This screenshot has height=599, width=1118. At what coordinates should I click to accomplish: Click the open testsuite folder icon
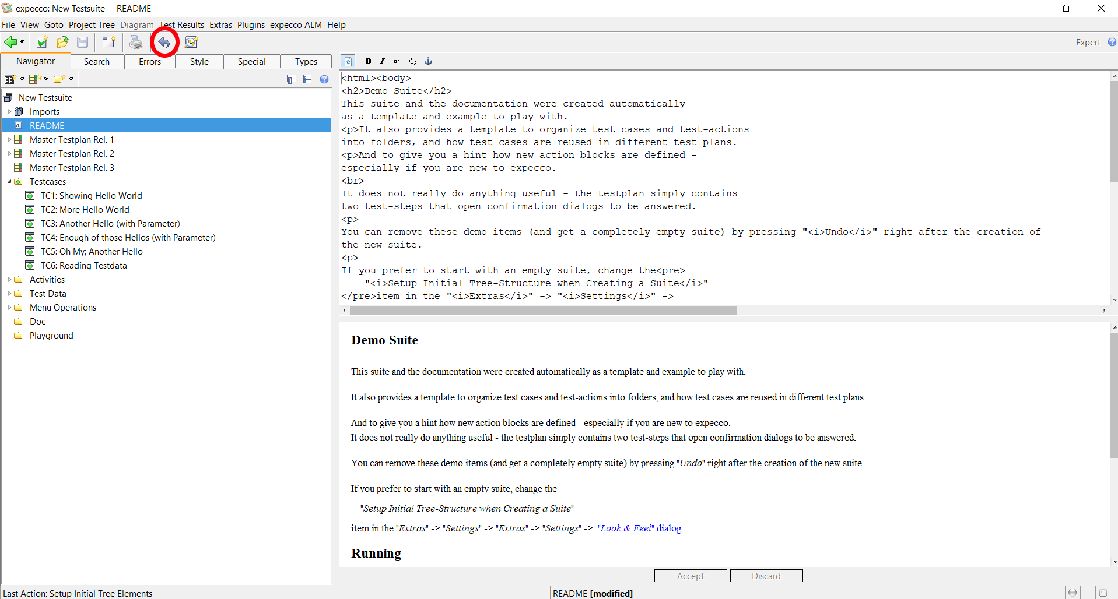tap(62, 42)
